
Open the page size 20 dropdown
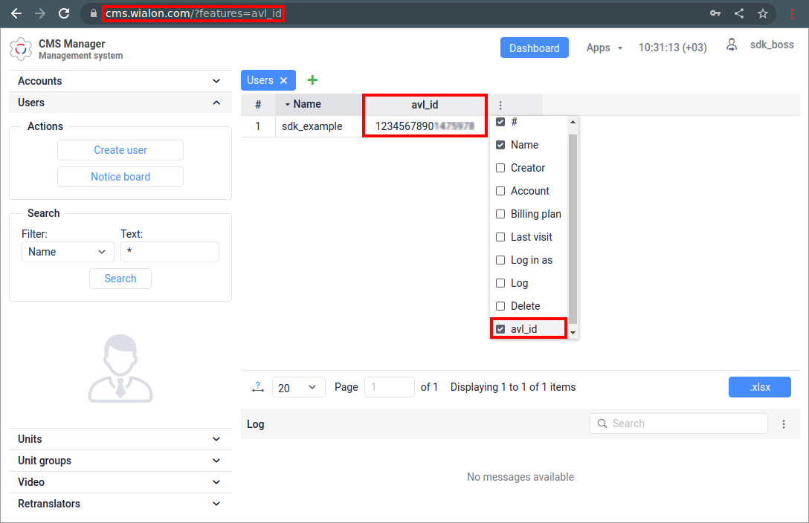point(298,388)
